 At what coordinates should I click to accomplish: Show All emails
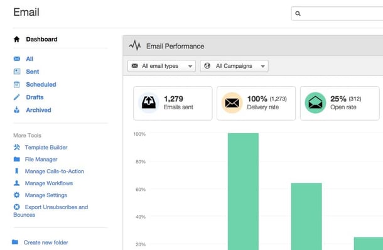[x=30, y=59]
